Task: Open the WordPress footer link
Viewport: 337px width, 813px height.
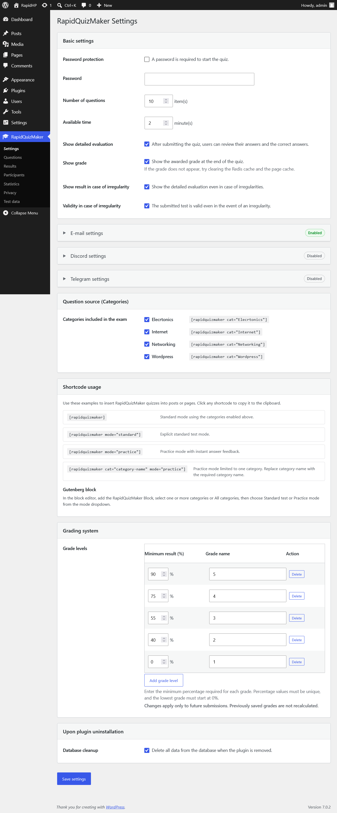Action: click(115, 807)
